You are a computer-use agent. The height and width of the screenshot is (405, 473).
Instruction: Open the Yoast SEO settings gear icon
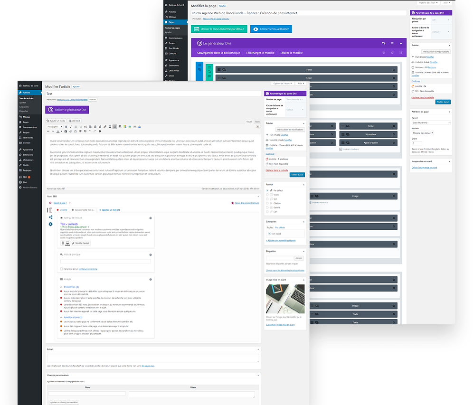point(51,224)
